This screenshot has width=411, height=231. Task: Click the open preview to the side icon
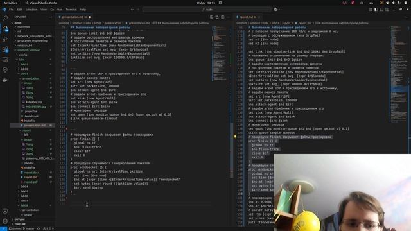[211, 17]
